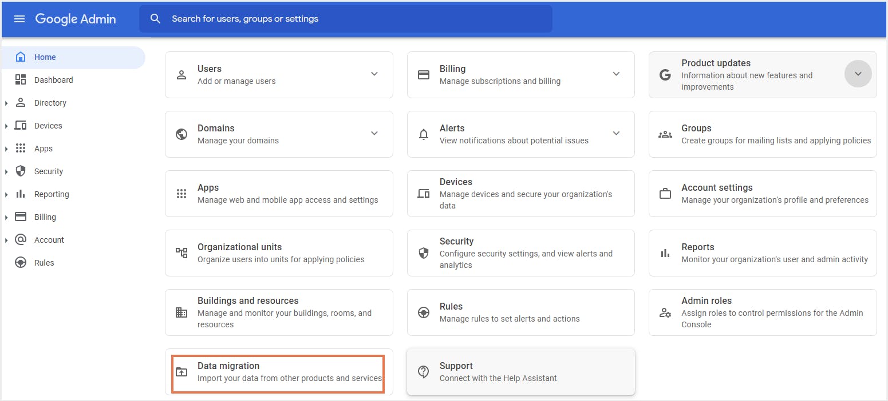Click the Organizational units hierarchy icon
This screenshot has height=401, width=888.
(x=181, y=253)
